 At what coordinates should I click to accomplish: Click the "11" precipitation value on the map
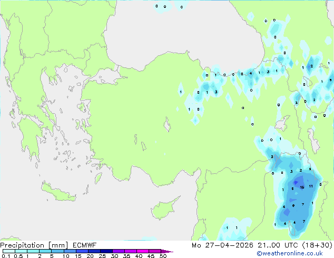[311, 186]
